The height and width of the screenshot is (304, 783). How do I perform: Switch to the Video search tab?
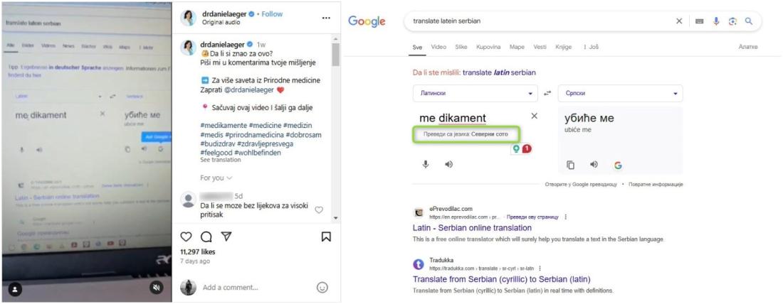pos(438,47)
